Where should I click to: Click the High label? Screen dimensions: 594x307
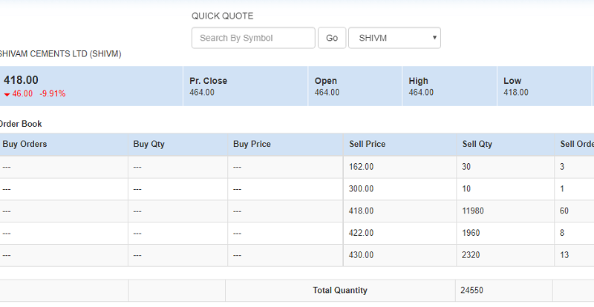419,81
